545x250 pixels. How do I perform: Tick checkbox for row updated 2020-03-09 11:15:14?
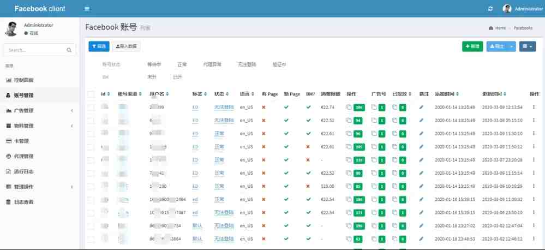coord(91,174)
